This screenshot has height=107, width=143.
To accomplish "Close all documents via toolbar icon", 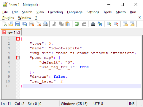I will tap(38, 24).
